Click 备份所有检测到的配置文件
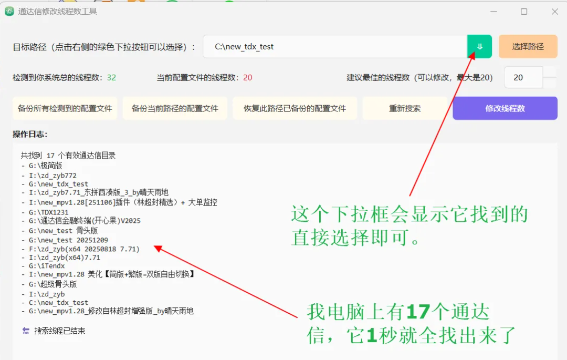The image size is (567, 360). [65, 108]
